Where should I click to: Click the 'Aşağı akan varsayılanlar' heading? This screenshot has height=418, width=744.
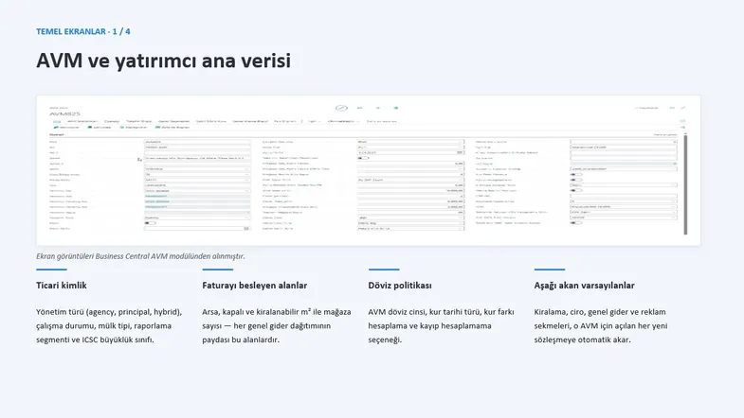(584, 286)
